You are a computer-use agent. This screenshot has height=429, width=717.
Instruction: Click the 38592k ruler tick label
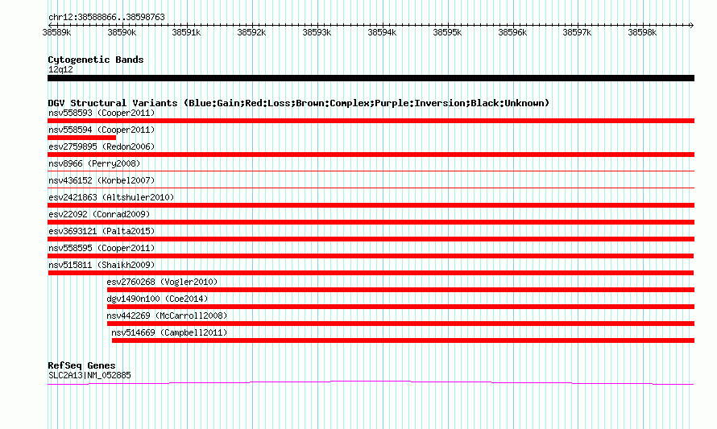click(x=251, y=32)
